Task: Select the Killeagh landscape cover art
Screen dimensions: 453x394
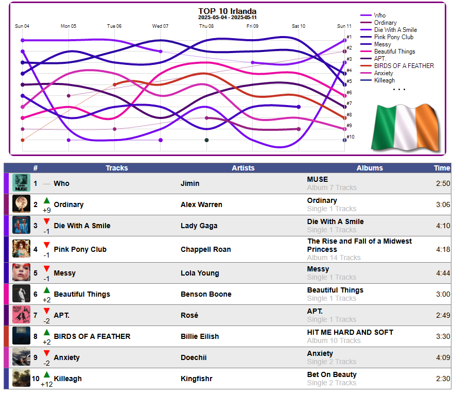Action: [21, 378]
